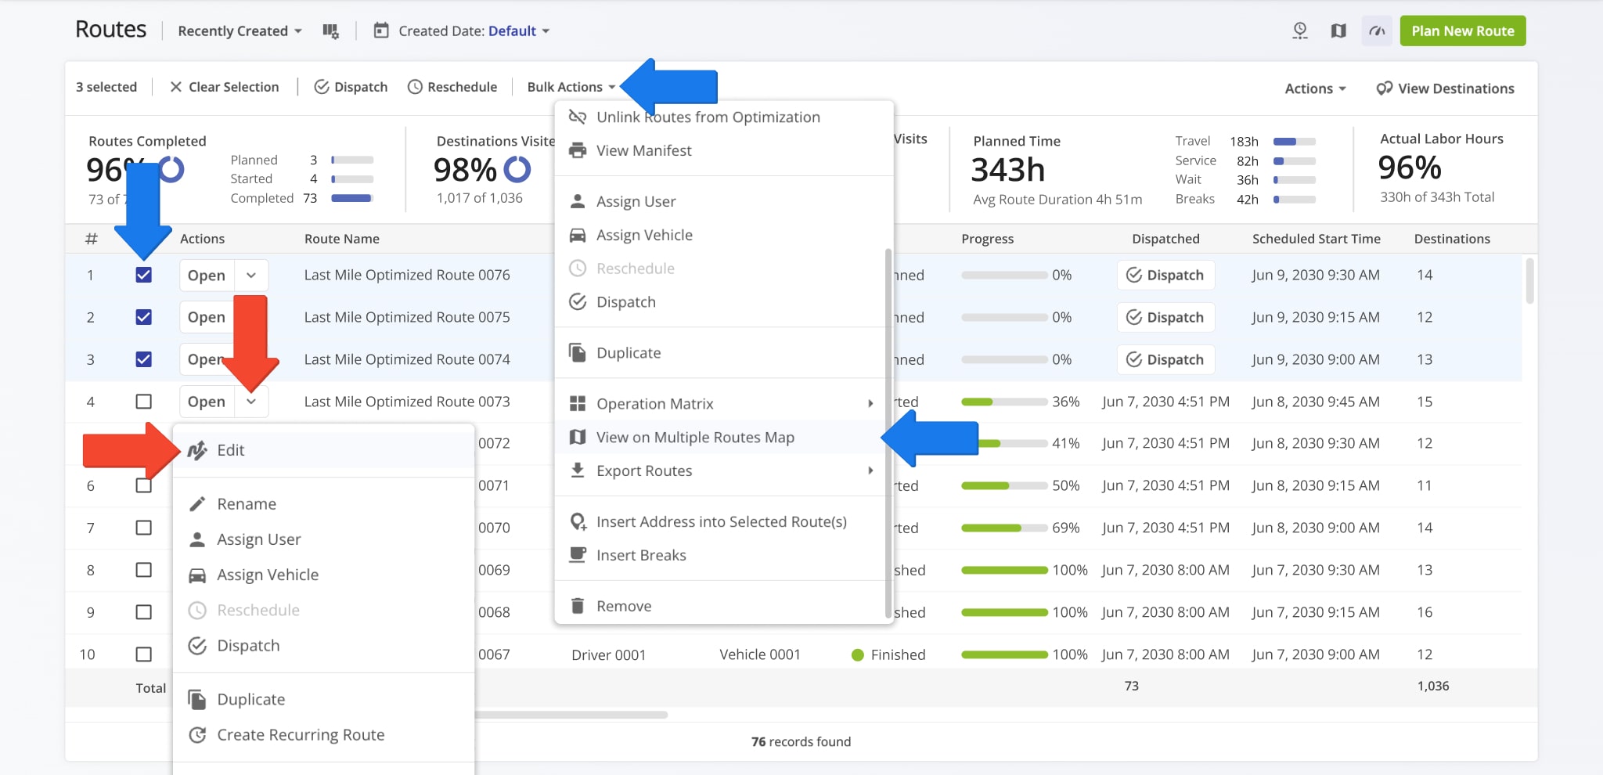This screenshot has height=775, width=1603.
Task: Click Dispatch button for the 9:15 AM route
Action: tap(1165, 318)
